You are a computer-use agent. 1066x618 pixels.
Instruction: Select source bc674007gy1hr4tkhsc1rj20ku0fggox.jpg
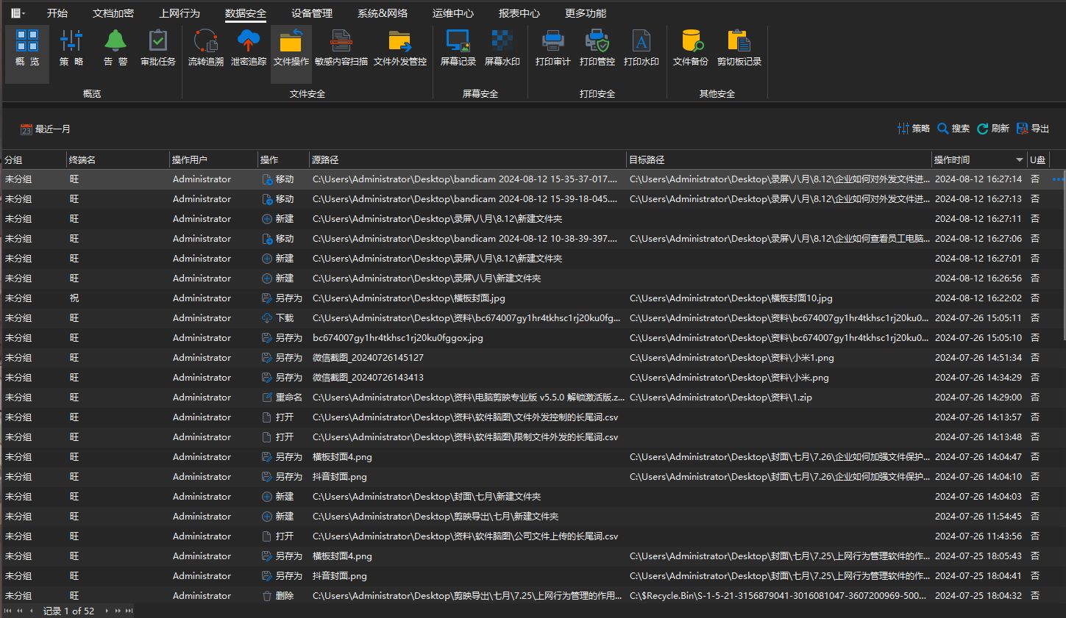(398, 338)
